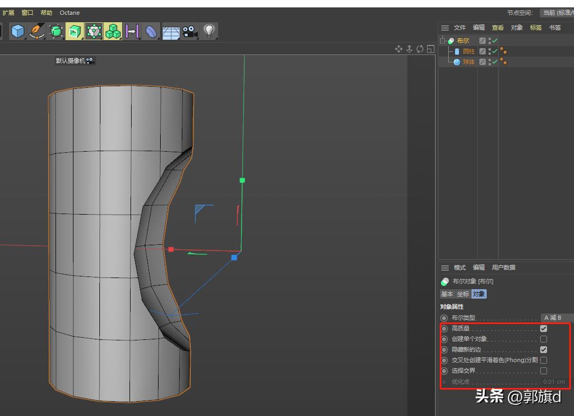This screenshot has height=416, width=574.
Task: Add a Light object using the bulb icon
Action: coord(210,31)
